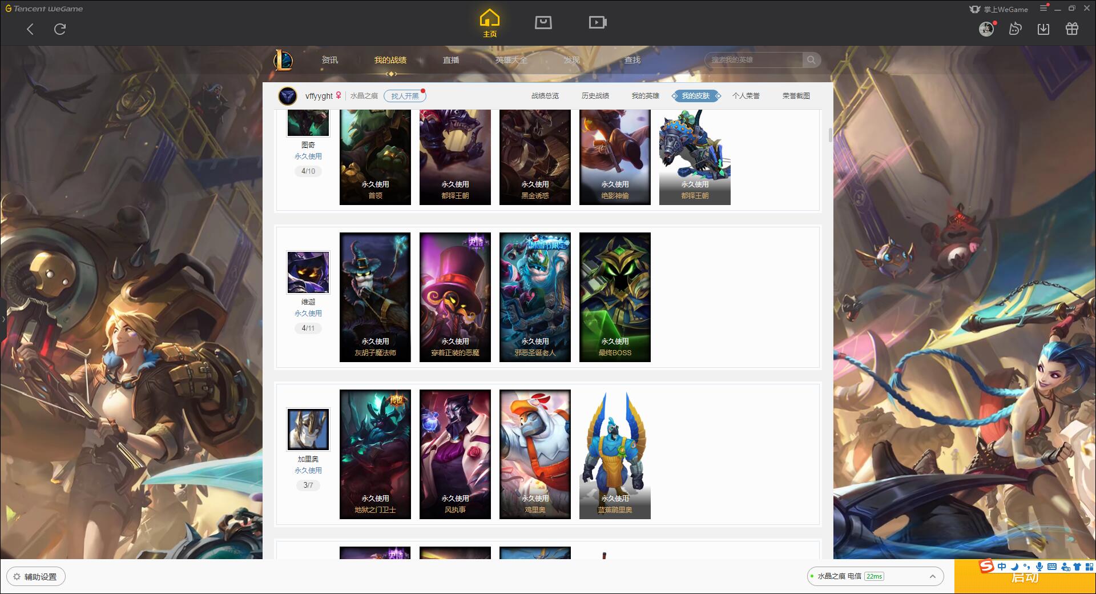Open the 地狱之门卫士 skin card
The image size is (1096, 594).
[375, 454]
